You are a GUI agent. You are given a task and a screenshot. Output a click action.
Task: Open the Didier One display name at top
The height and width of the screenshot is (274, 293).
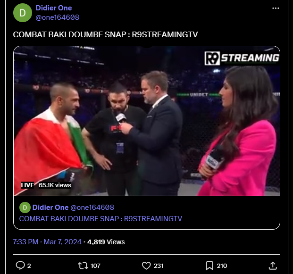pos(54,8)
